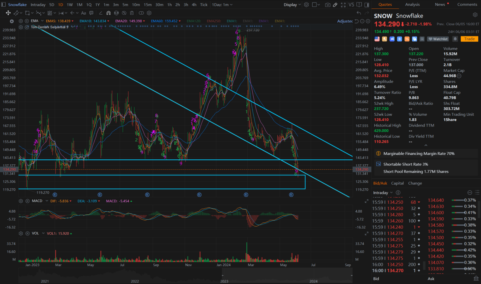Viewport: 481px width, 284px height.
Task: Take a chart screenshot with camera icon
Action: (x=327, y=5)
